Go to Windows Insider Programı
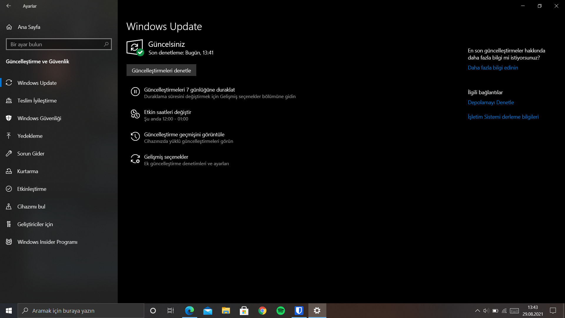This screenshot has width=565, height=318. [47, 242]
